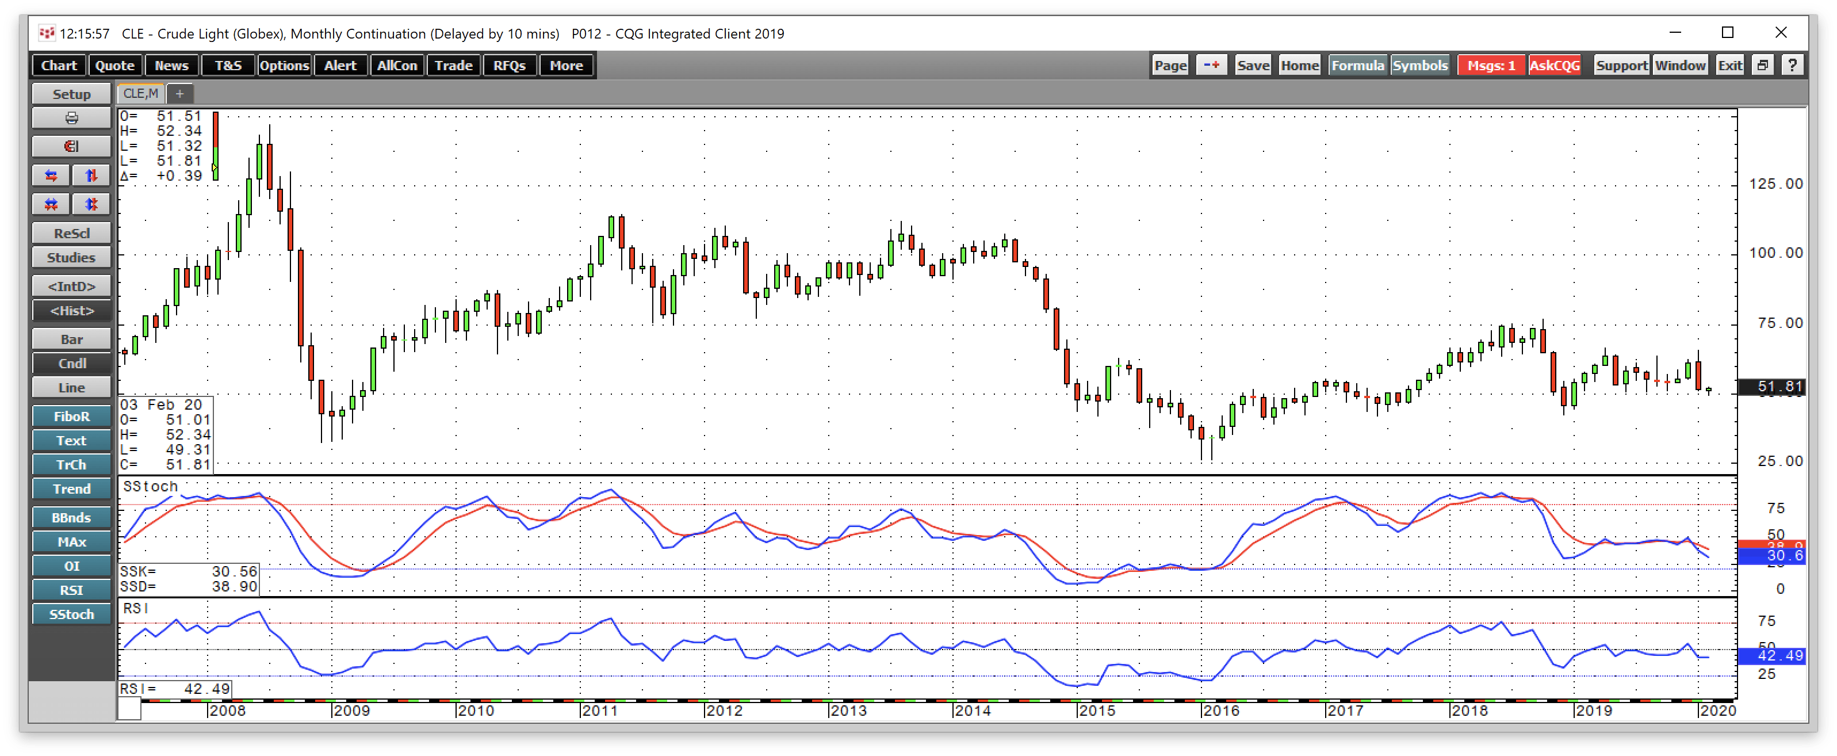Click the red-green daily range bar

pos(215,146)
